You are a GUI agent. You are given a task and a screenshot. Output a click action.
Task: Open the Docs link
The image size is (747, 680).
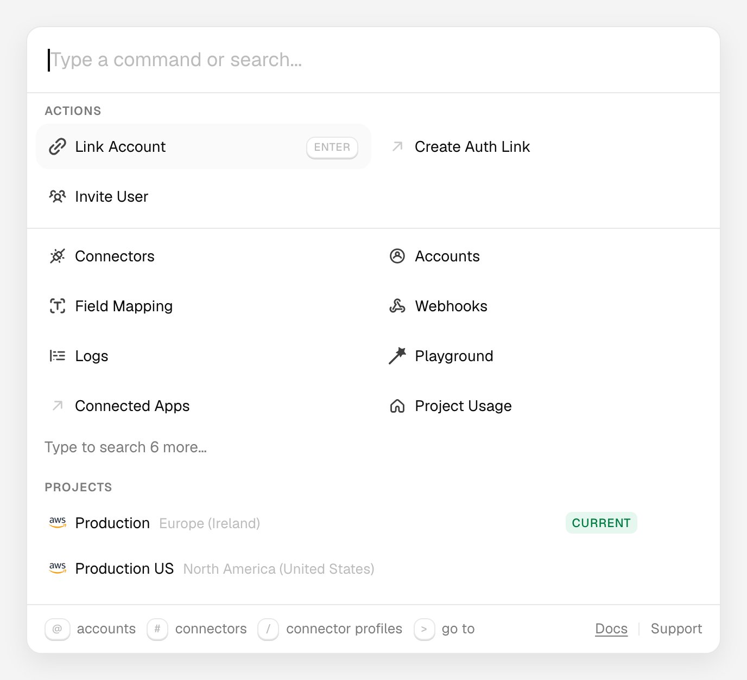coord(611,628)
